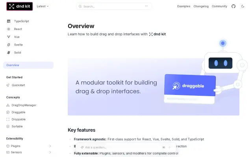This screenshot has height=157, width=252.
Task: Select the Svelte sidebar tab
Action: (19, 45)
